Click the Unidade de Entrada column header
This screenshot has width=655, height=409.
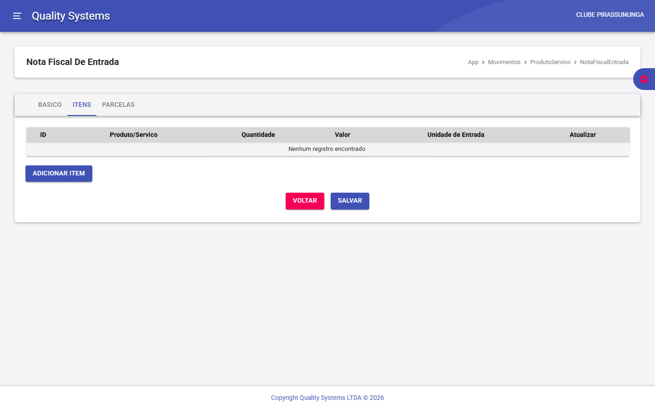pyautogui.click(x=456, y=135)
